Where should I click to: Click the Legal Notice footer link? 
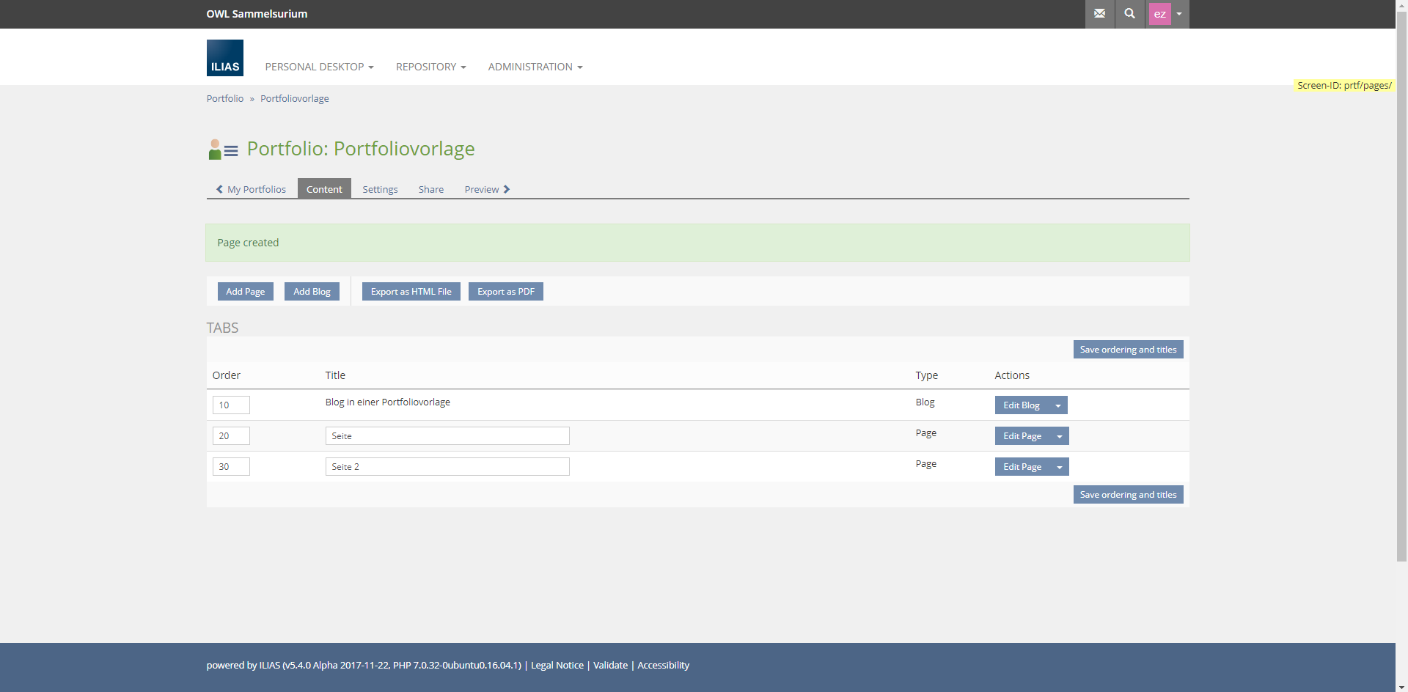[x=557, y=666]
